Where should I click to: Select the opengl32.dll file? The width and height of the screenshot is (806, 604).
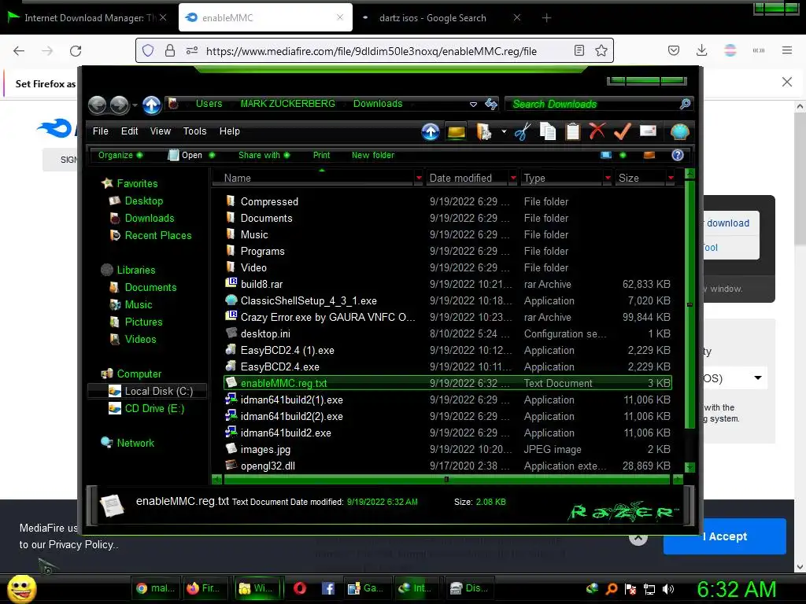click(448, 466)
